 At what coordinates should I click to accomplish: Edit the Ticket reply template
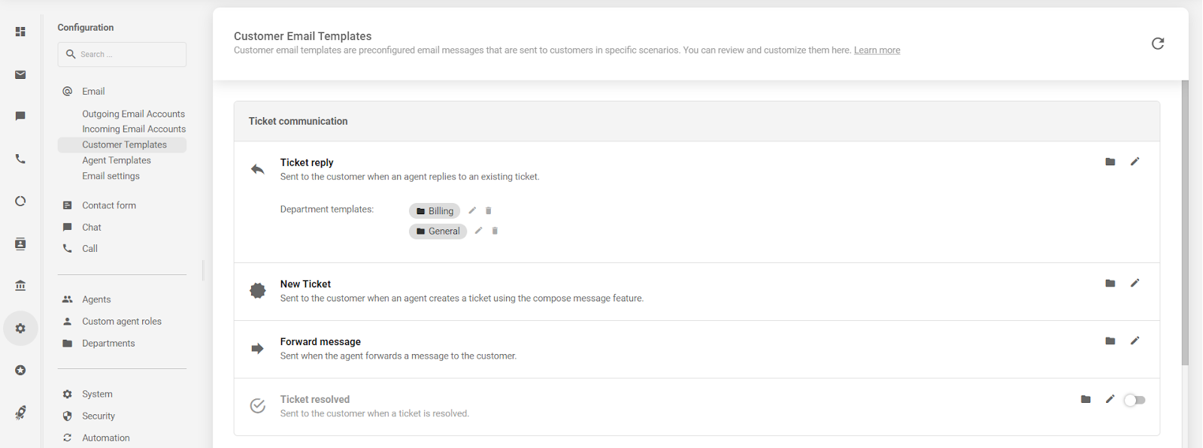1135,162
